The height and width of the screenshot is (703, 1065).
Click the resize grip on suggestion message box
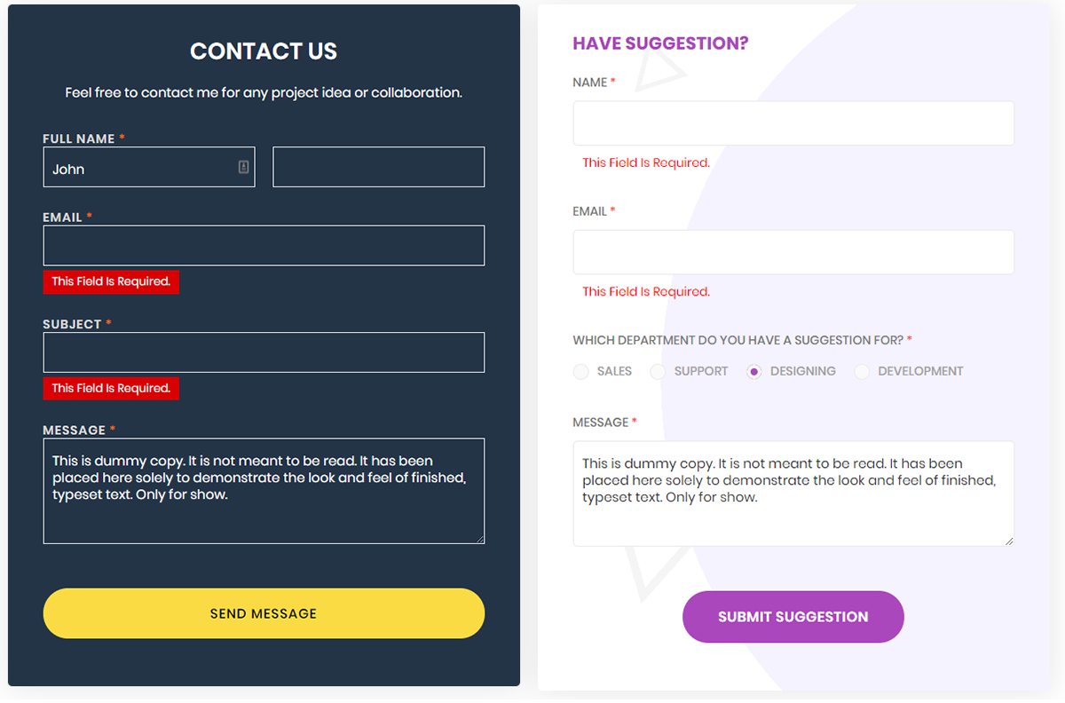click(x=1009, y=541)
